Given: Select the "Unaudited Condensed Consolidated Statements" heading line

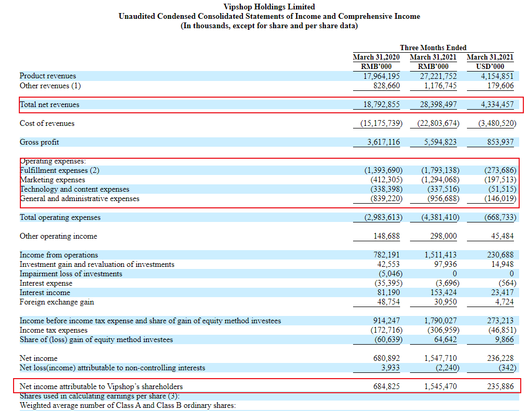Looking at the screenshot, I should pos(269,16).
